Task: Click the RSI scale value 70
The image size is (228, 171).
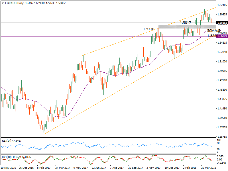Action: click(x=218, y=143)
